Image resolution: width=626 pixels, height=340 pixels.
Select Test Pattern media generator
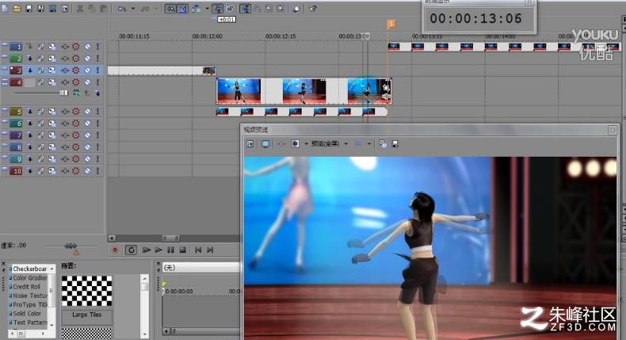coord(29,323)
